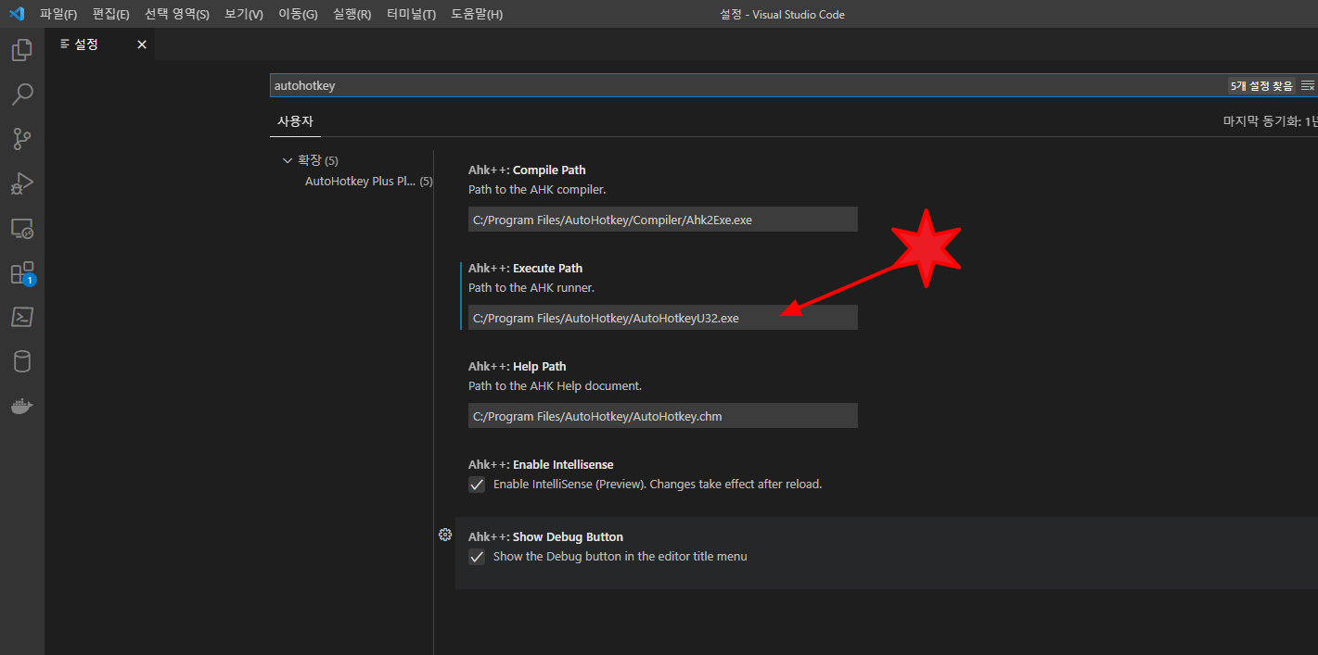Click the clear settings search icon

point(1308,85)
